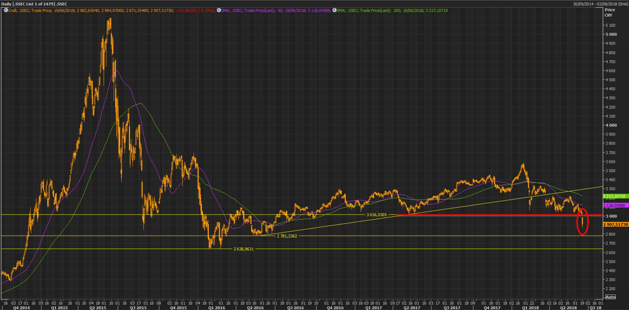Click the orange 2 907,51730 last price tag
629x310 pixels.
coord(616,224)
